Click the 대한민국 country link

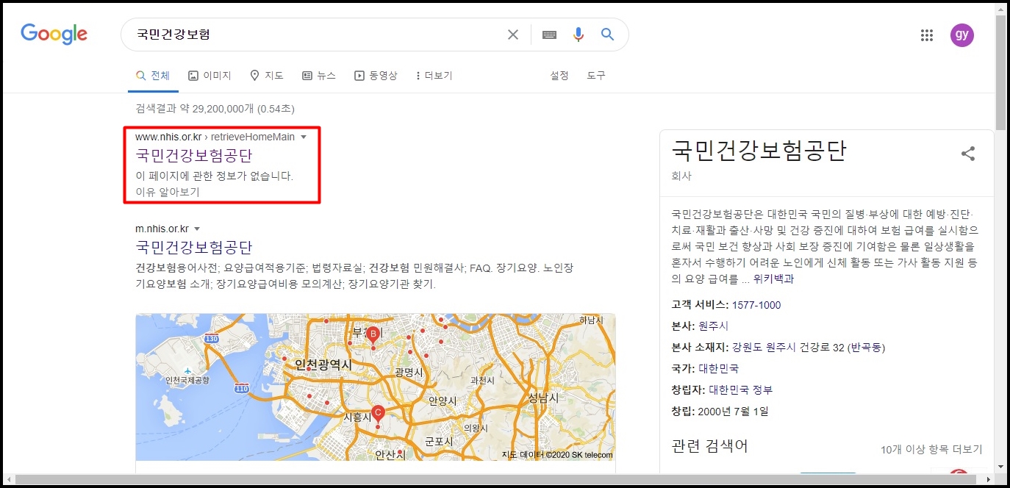click(719, 368)
